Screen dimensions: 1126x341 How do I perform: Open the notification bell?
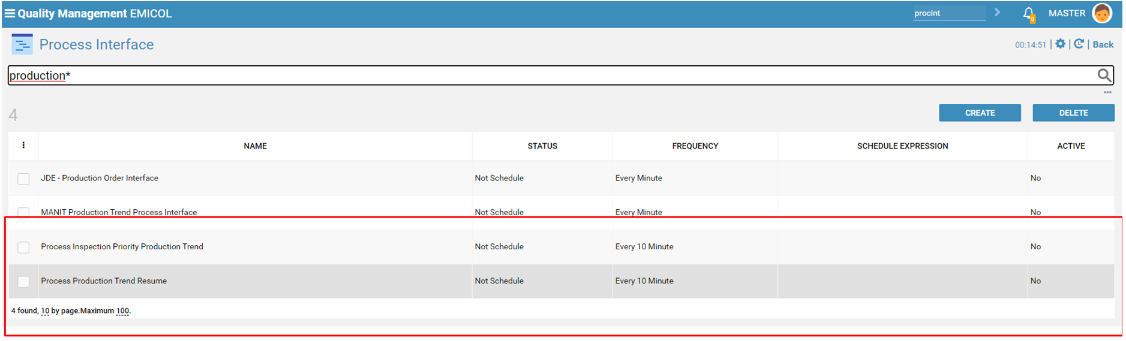tap(1028, 14)
